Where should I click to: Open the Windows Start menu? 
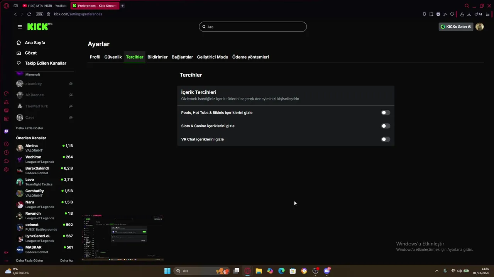167,271
